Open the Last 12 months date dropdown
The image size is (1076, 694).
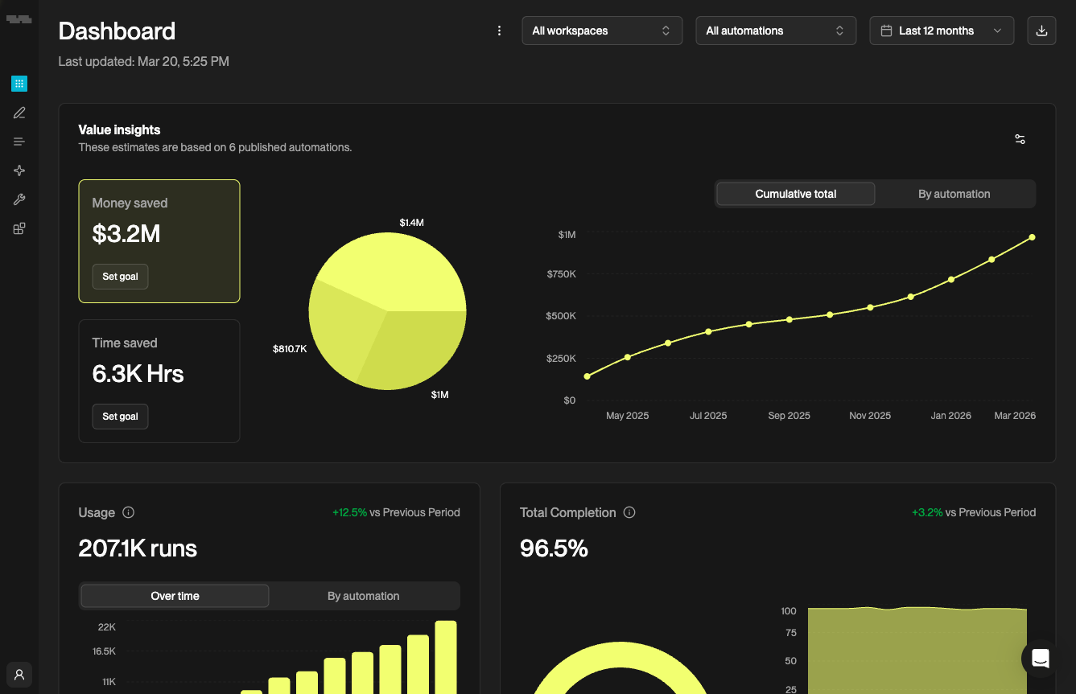pos(942,31)
